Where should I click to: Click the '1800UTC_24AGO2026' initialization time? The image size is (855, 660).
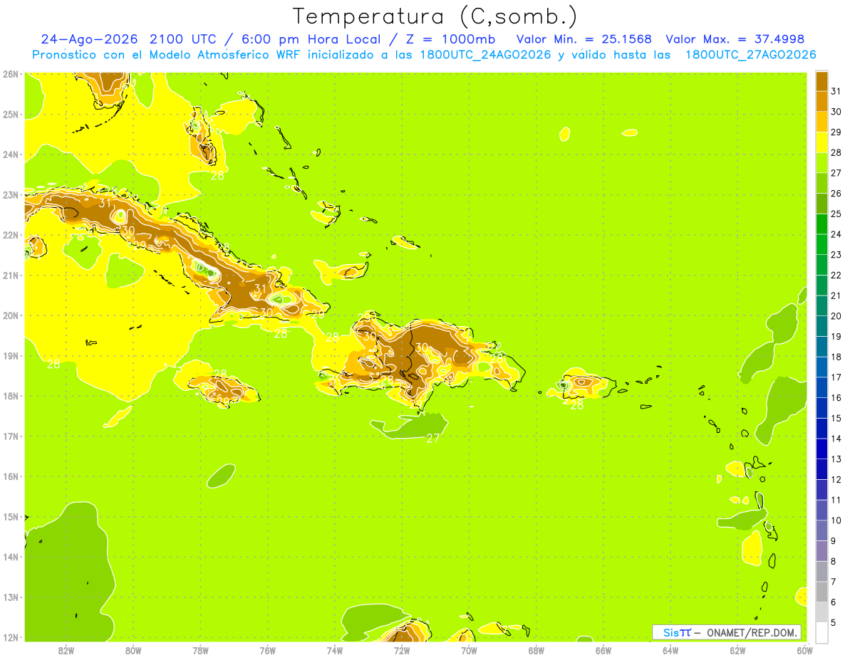coord(486,55)
